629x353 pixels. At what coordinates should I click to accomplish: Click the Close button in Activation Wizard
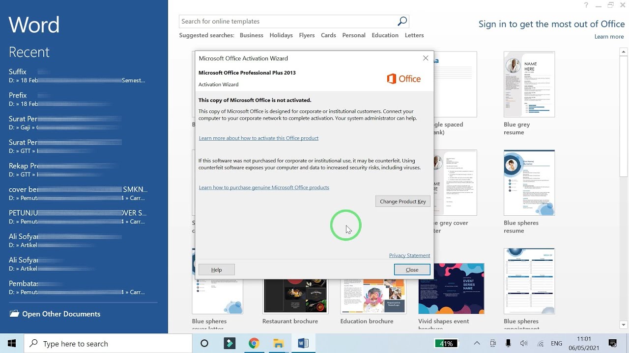(x=412, y=270)
